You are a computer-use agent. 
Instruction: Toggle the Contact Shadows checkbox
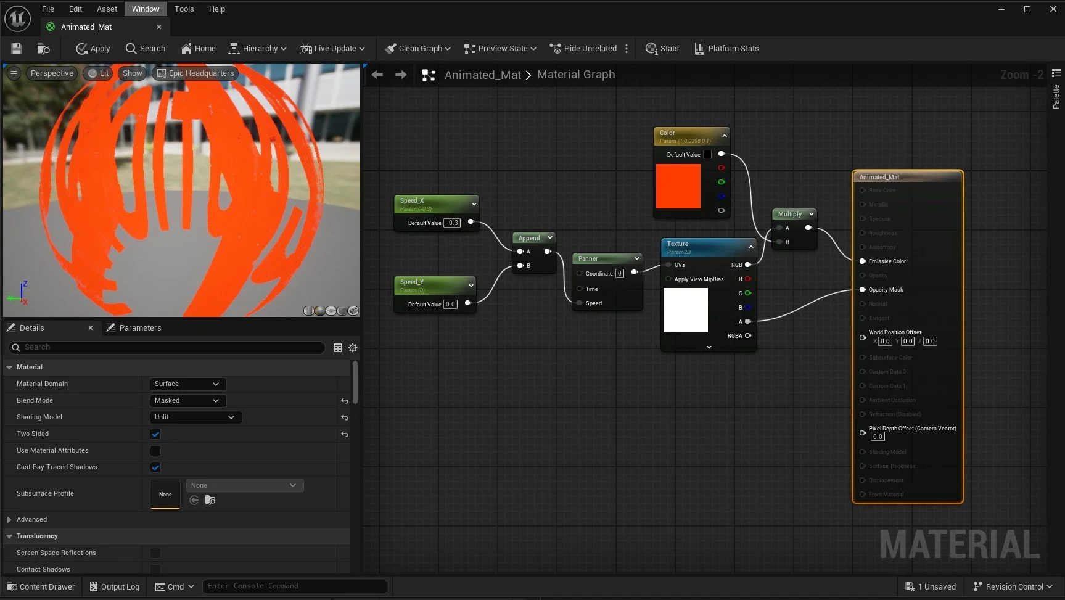(155, 569)
